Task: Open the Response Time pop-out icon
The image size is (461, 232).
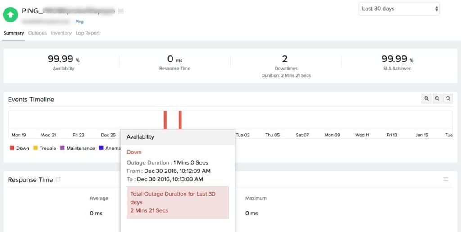Action: pos(58,179)
